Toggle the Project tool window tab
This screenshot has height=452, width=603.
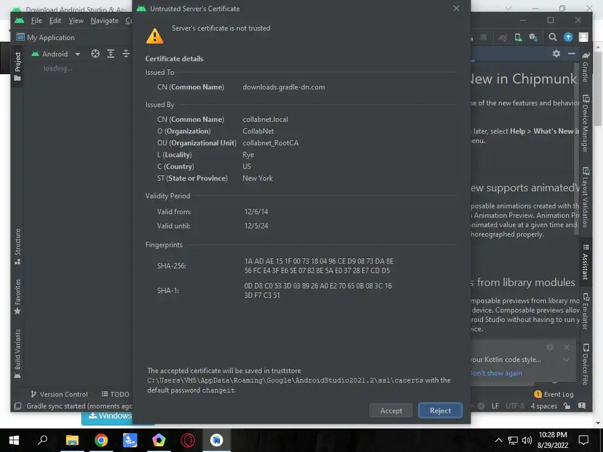coord(17,66)
